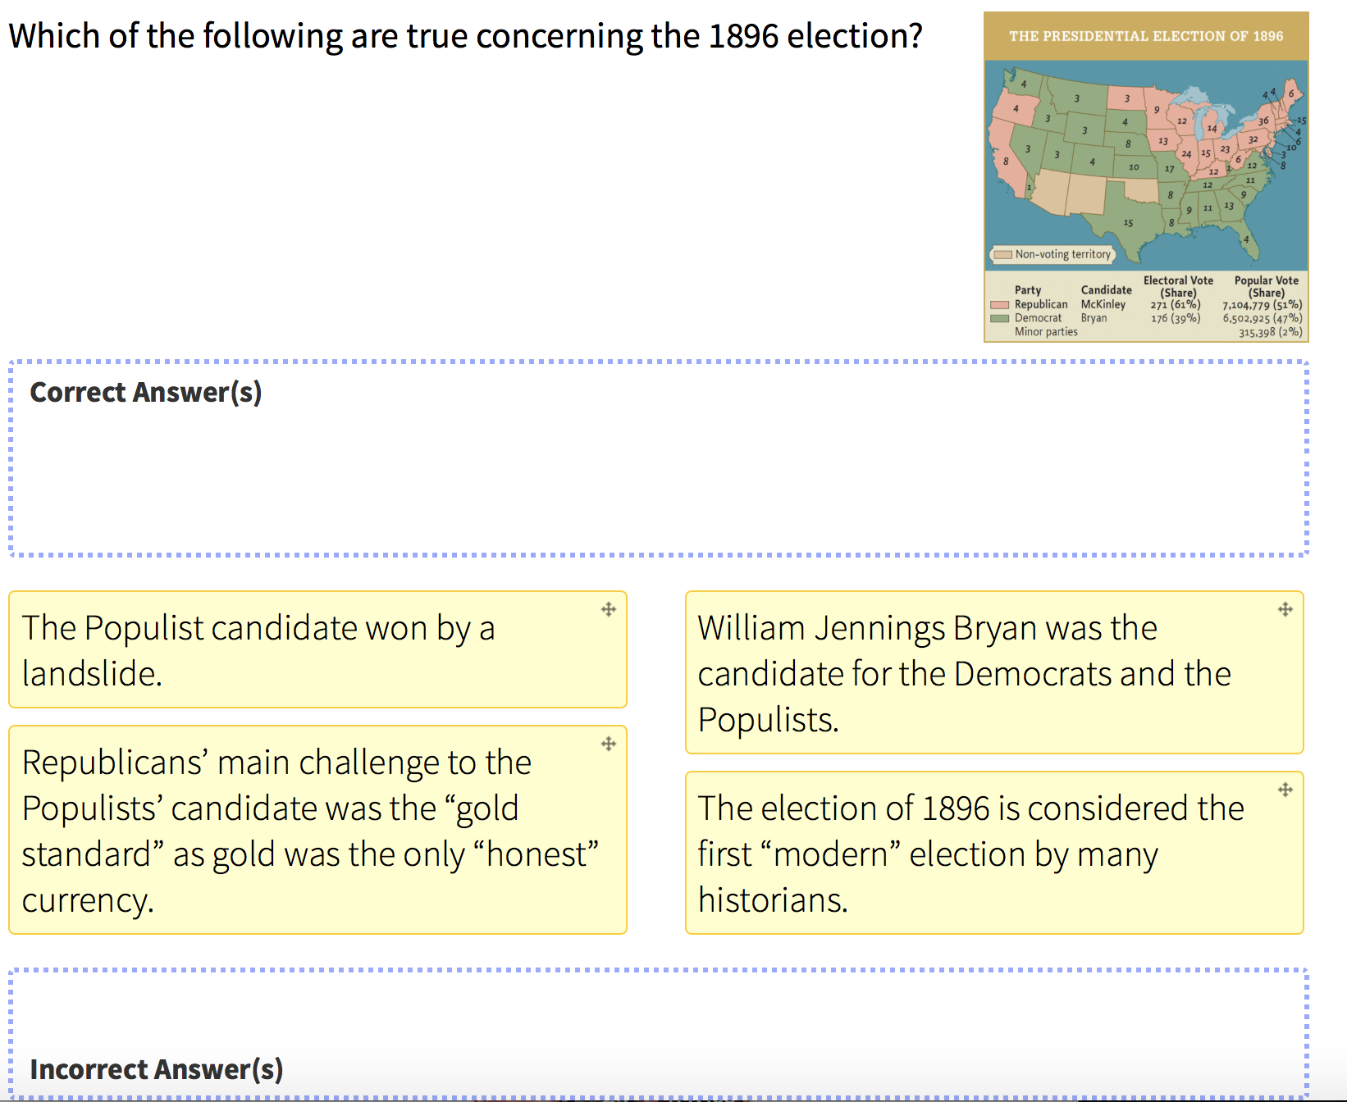
Task: Click the Incorrect Answer(s) drop zone
Action: coord(659,1033)
